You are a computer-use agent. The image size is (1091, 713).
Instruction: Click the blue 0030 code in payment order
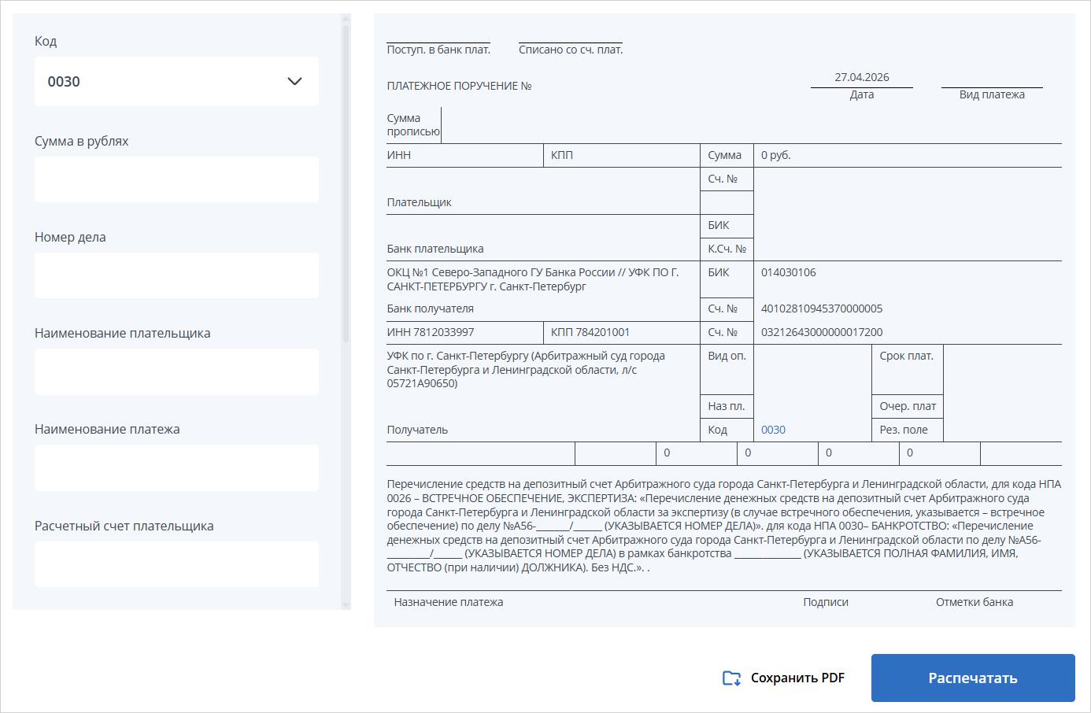pyautogui.click(x=773, y=430)
